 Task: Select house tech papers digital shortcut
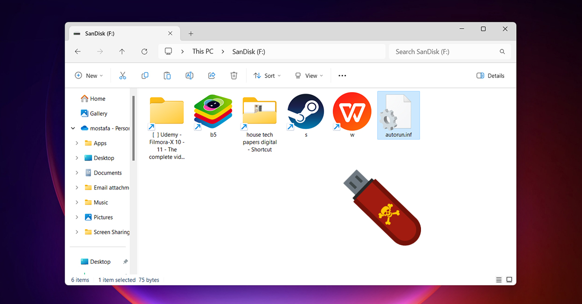259,124
